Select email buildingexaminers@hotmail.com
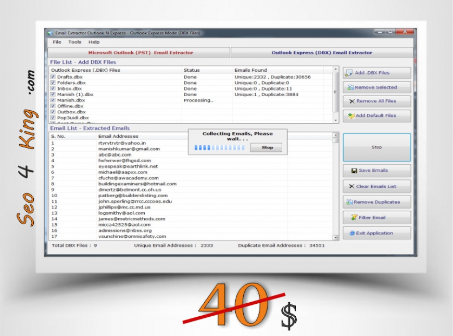The height and width of the screenshot is (336, 453). (x=137, y=184)
